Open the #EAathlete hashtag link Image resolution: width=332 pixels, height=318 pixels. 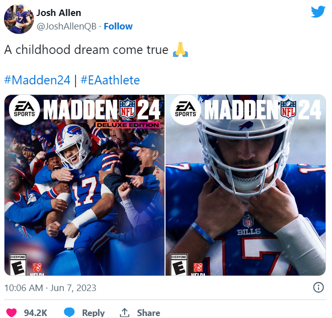[110, 80]
